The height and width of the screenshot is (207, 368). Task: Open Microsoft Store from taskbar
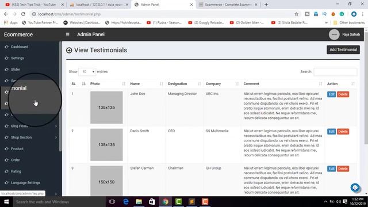[x=152, y=202]
